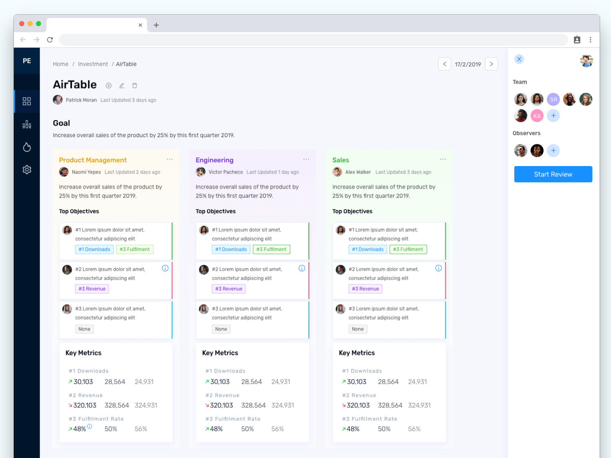This screenshot has height=458, width=611.
Task: Open the user profile avatar in side panel
Action: (x=586, y=61)
